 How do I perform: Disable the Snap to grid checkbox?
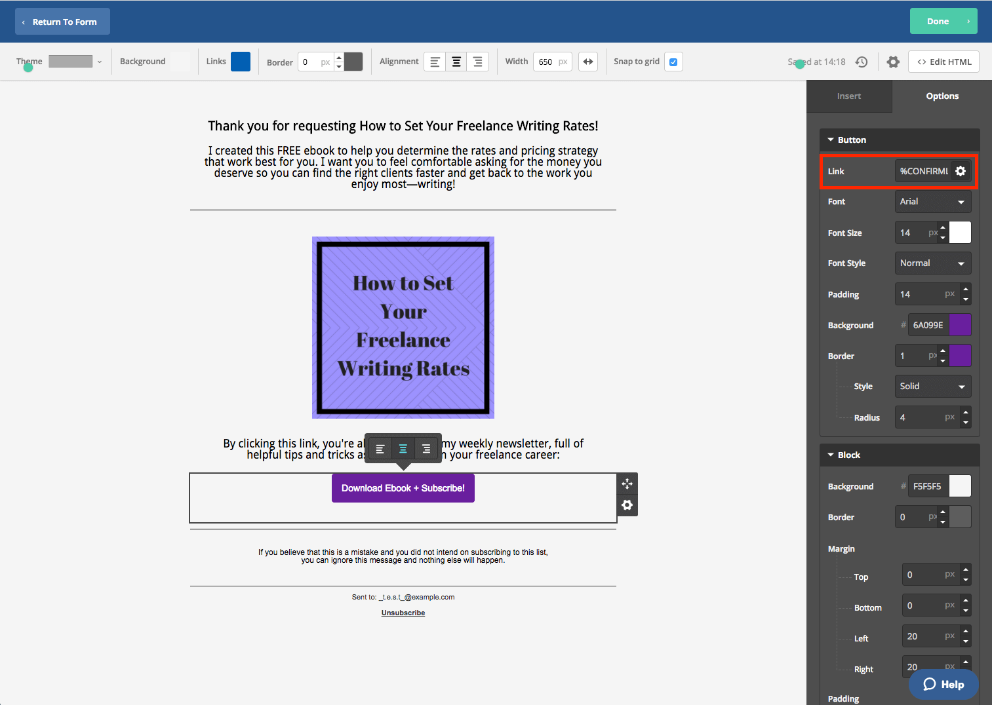click(673, 62)
